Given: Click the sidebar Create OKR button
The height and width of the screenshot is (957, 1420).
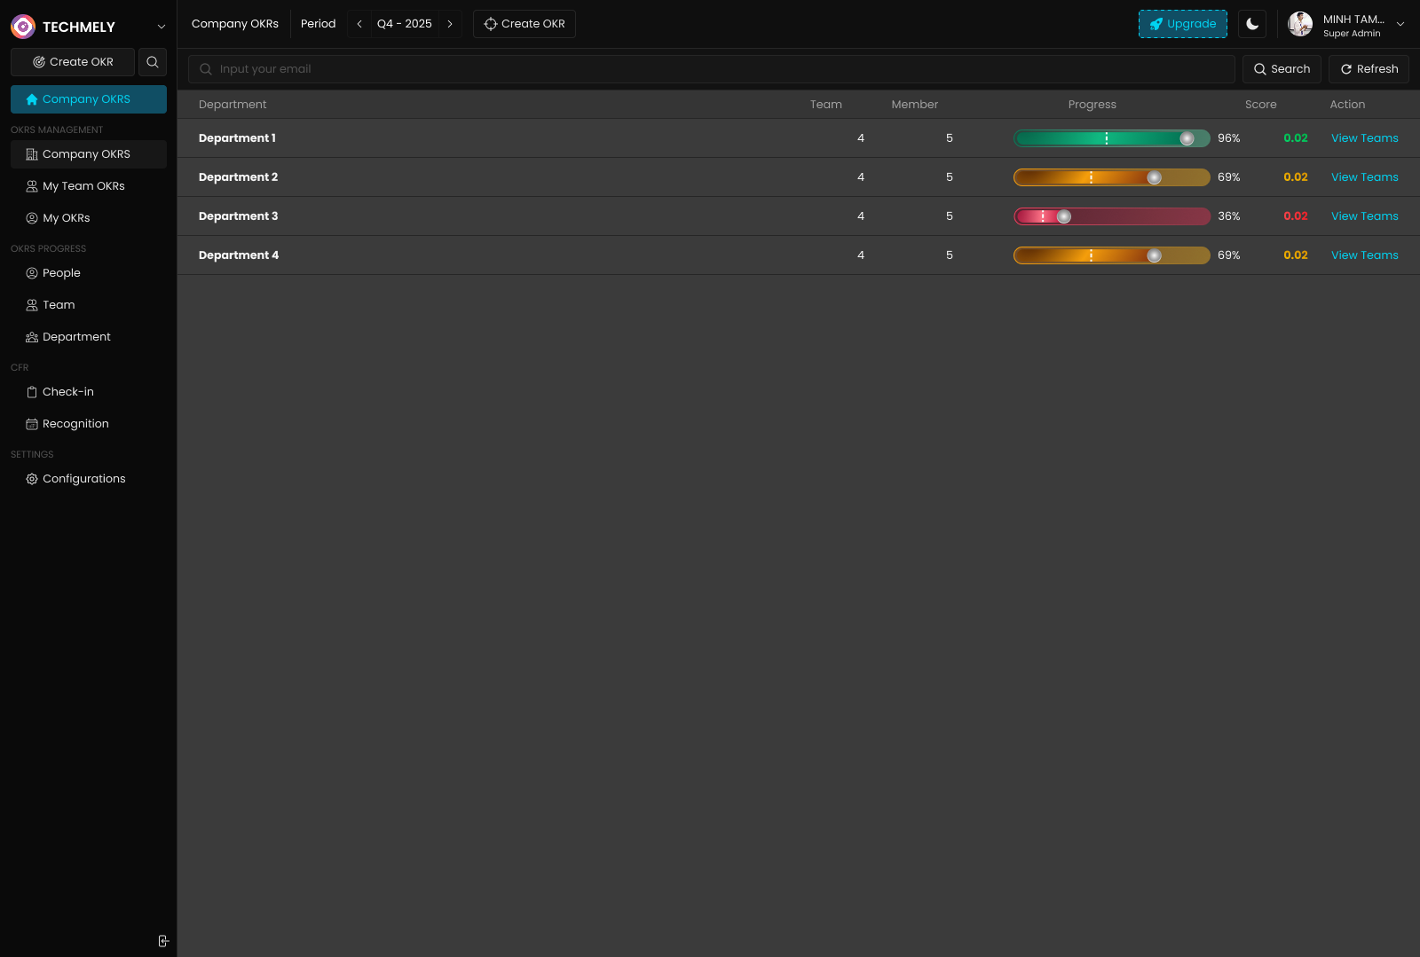Looking at the screenshot, I should (x=73, y=62).
